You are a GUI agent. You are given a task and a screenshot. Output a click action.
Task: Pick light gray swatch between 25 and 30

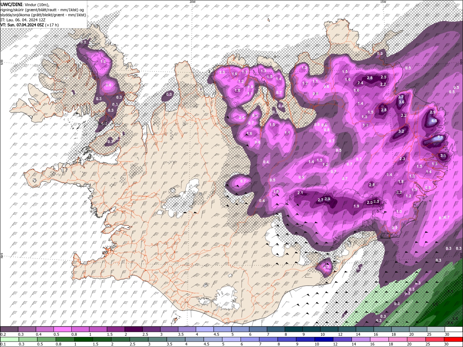(x=436, y=329)
